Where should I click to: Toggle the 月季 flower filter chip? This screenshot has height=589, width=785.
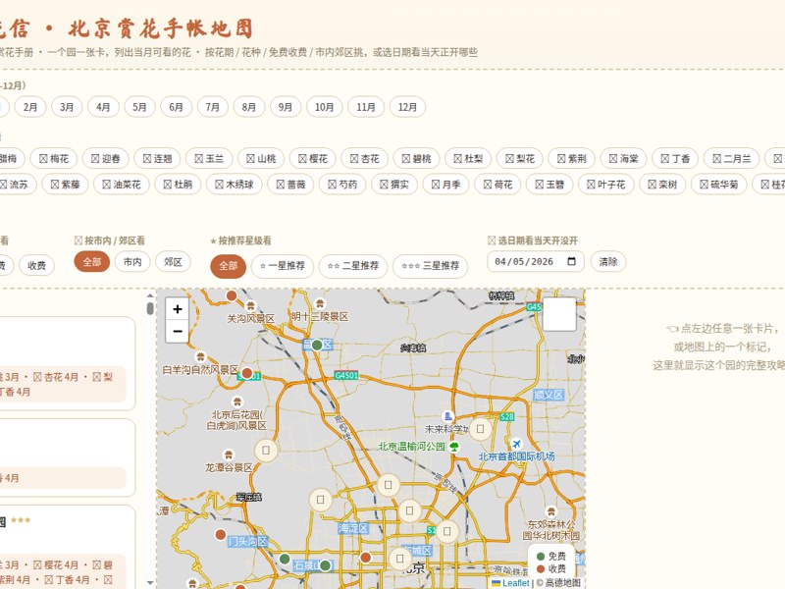tap(445, 185)
